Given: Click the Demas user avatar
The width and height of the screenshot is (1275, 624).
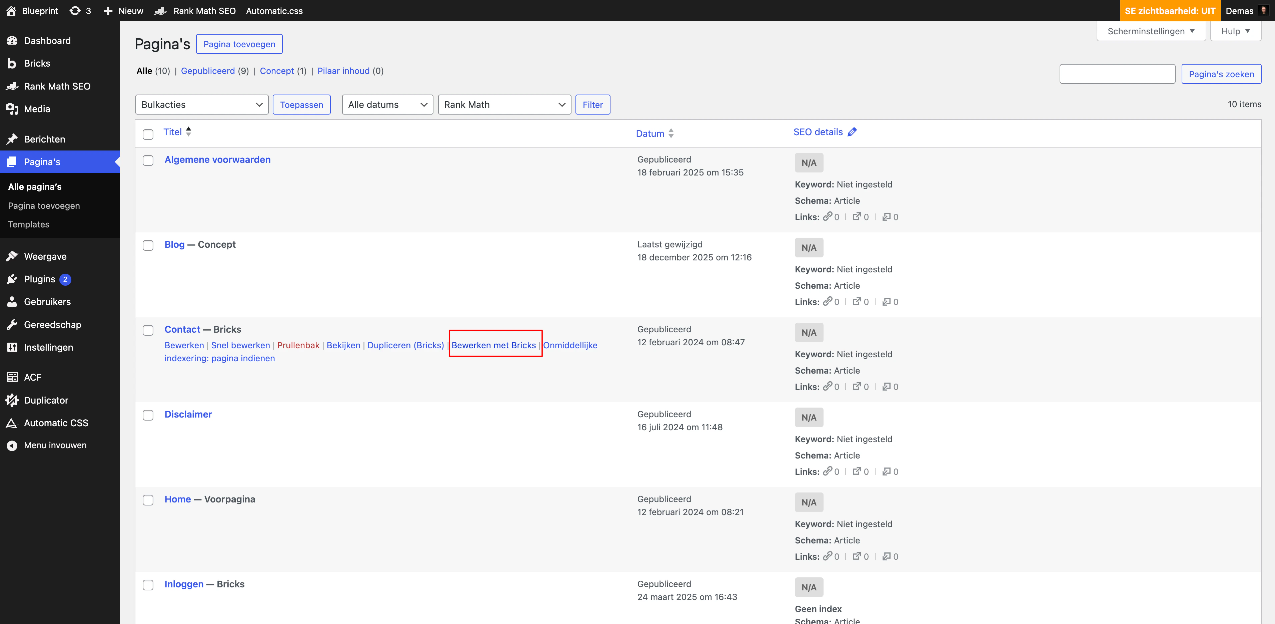Looking at the screenshot, I should click(x=1263, y=10).
